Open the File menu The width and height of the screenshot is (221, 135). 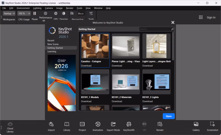pyautogui.click(x=4, y=8)
